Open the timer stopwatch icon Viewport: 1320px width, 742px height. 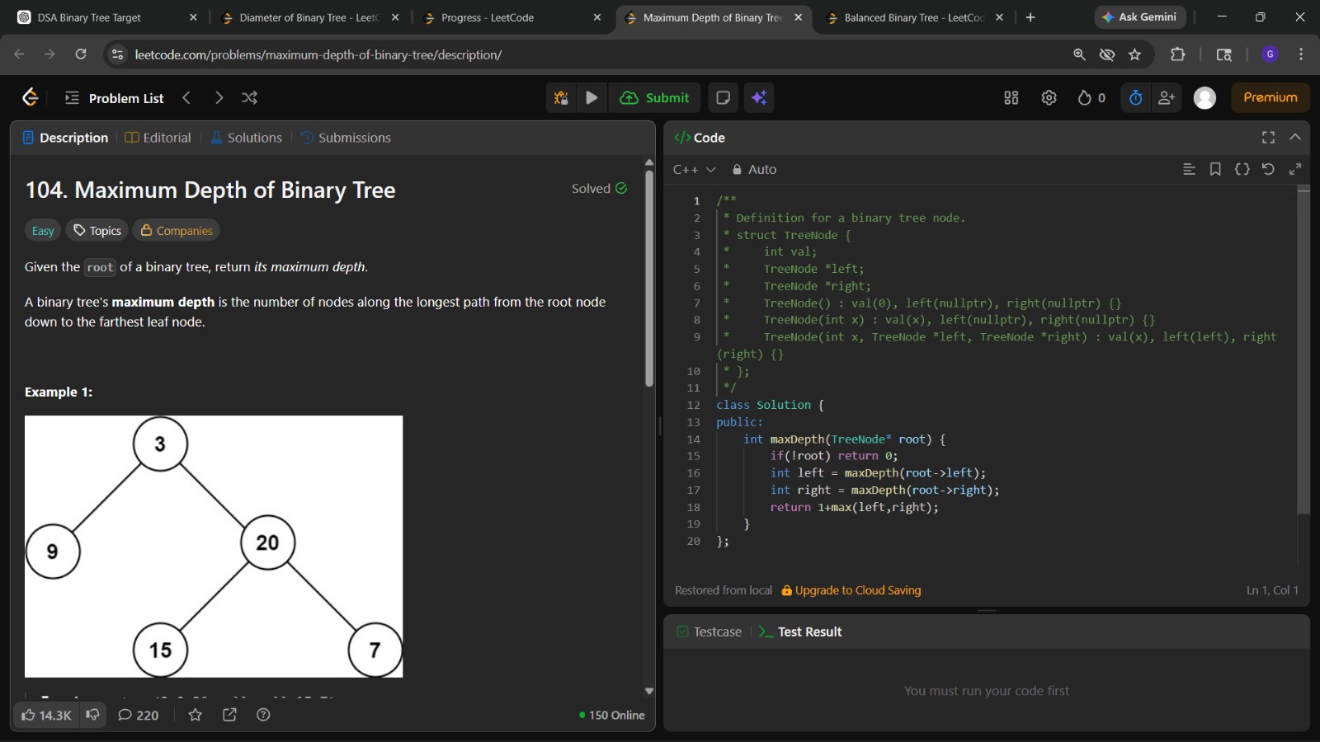pos(1135,98)
